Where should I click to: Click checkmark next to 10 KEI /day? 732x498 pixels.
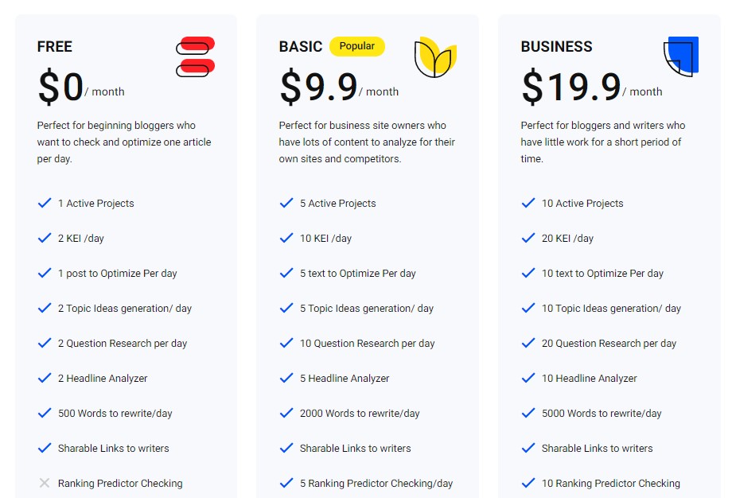(286, 238)
